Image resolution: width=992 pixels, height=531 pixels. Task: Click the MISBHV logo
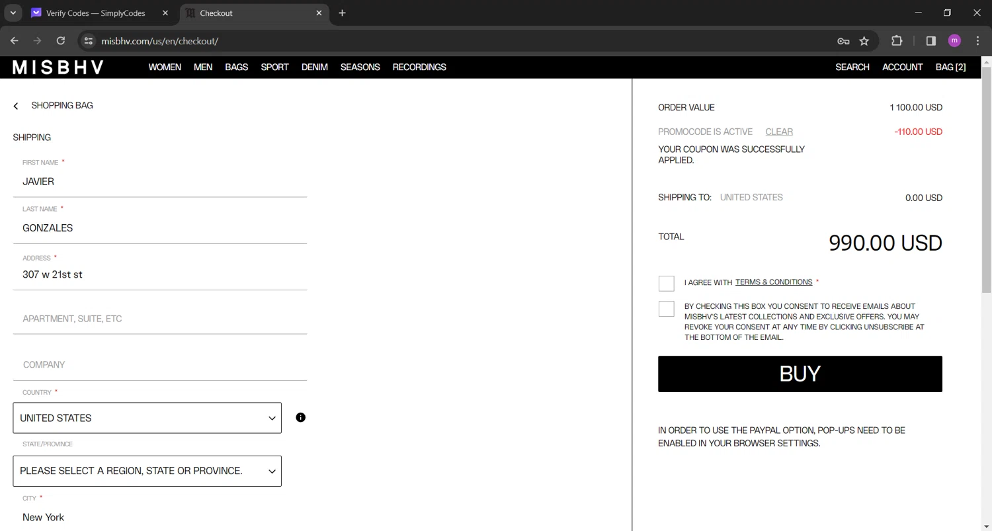[x=58, y=67]
